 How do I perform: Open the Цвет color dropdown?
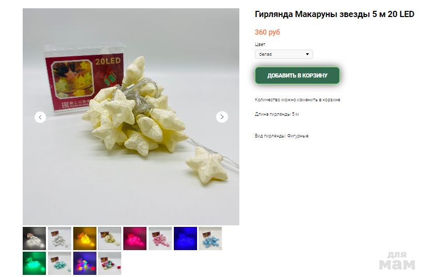284,54
